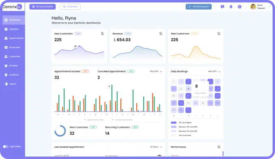Select day 27 in Daily Bookings calendar
The width and height of the screenshot is (275, 159).
click(210, 103)
